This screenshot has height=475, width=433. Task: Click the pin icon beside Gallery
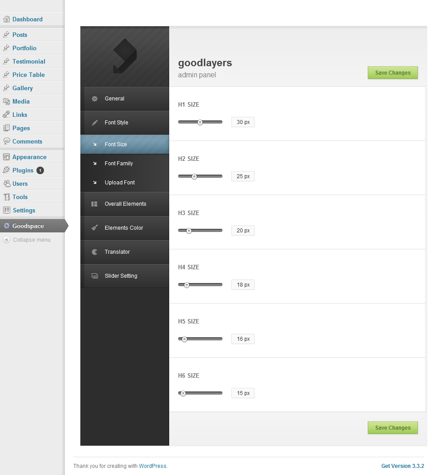pos(6,88)
